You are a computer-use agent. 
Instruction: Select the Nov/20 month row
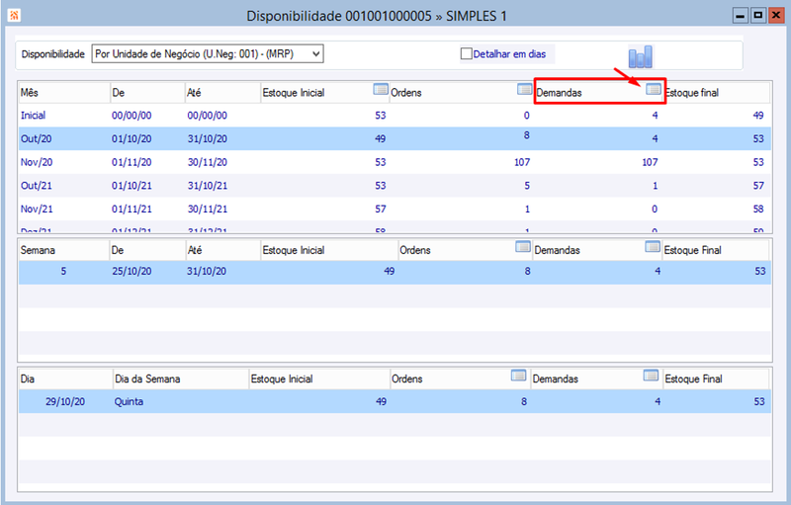(x=395, y=162)
